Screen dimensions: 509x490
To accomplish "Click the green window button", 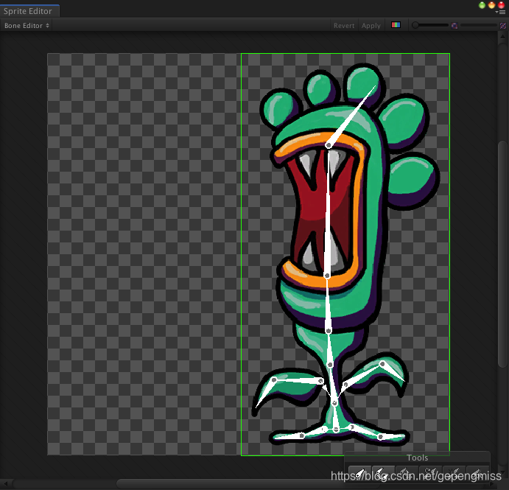I will 482,5.
